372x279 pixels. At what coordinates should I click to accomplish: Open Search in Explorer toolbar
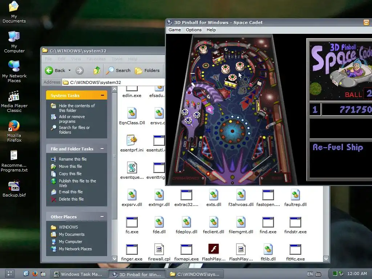[x=118, y=70]
